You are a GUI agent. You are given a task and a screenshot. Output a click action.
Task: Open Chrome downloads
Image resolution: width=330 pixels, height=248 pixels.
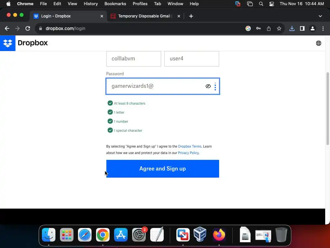(x=292, y=28)
